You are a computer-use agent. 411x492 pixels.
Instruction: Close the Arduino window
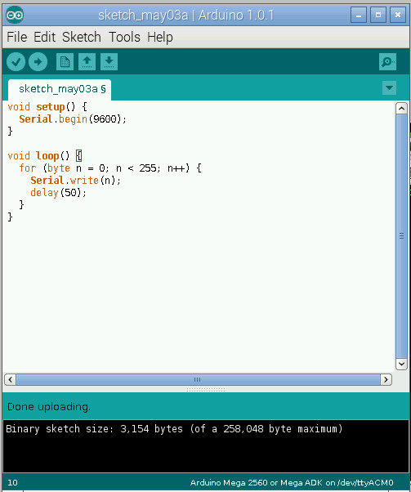(x=398, y=15)
